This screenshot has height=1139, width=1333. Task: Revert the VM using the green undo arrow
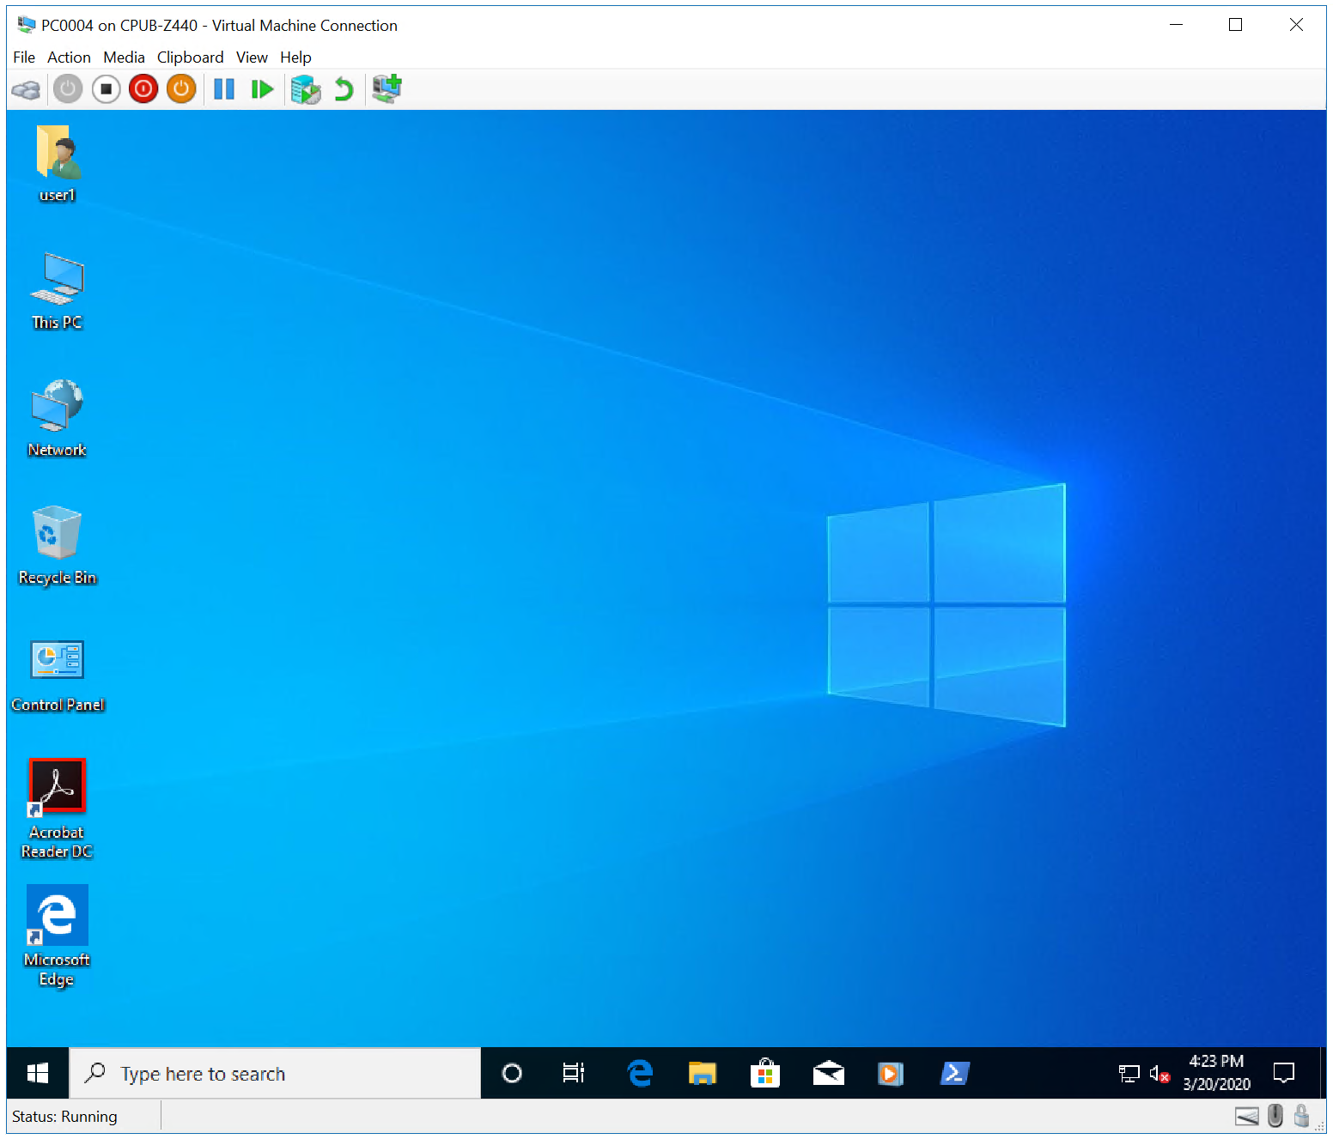point(344,89)
